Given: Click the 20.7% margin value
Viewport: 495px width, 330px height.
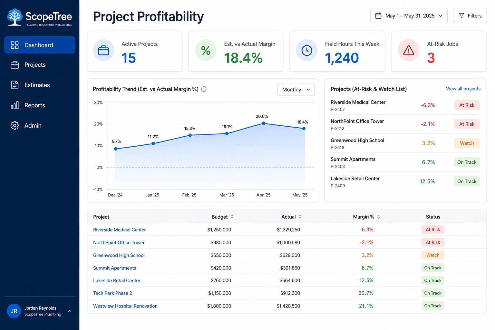Looking at the screenshot, I should tap(366, 293).
